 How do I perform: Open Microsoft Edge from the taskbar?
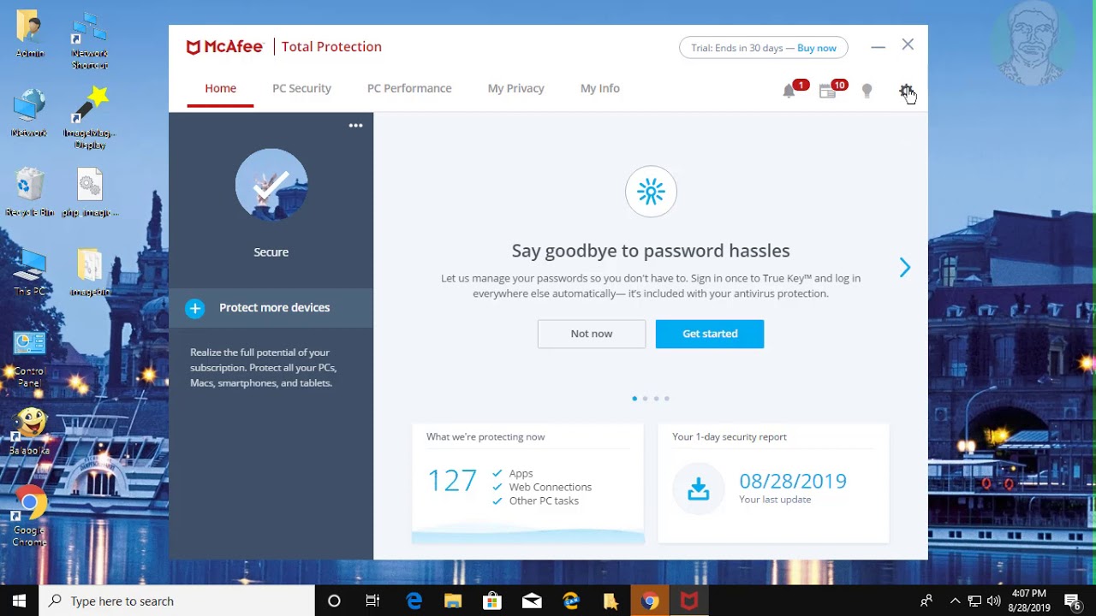pos(414,601)
